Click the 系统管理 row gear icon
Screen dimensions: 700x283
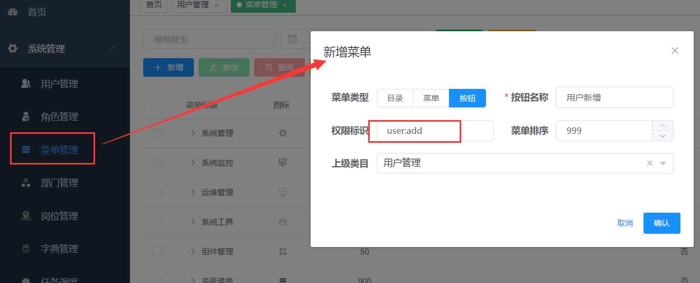point(283,133)
